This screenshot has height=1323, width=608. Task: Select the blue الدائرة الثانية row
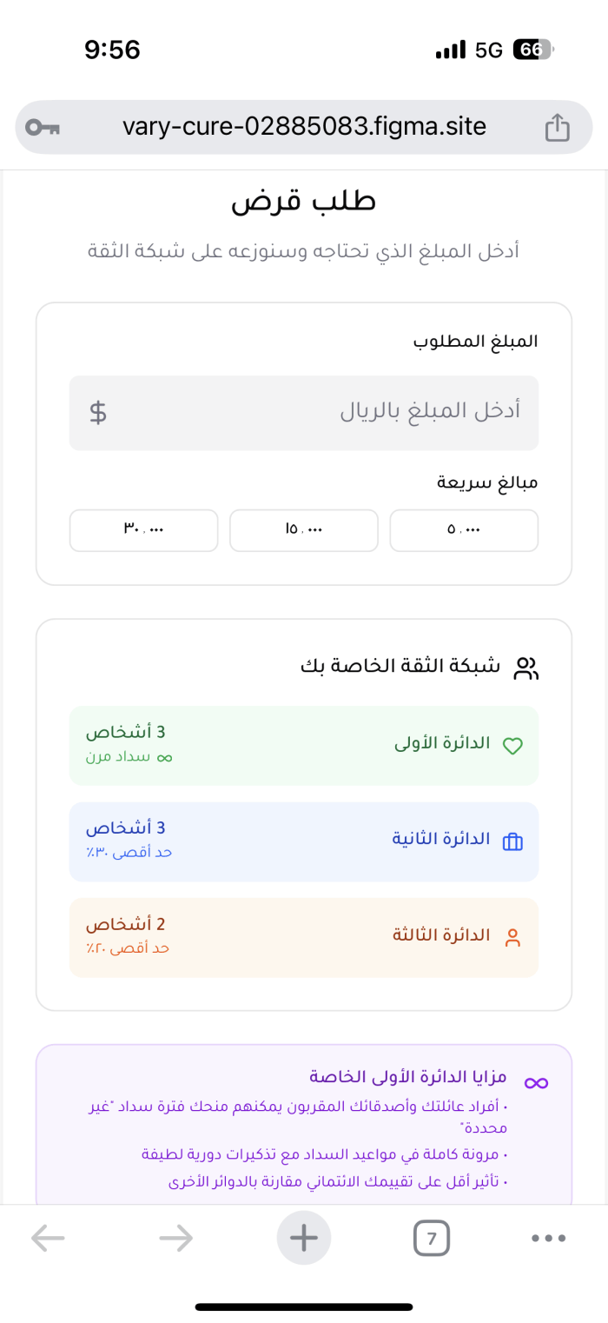tap(304, 841)
